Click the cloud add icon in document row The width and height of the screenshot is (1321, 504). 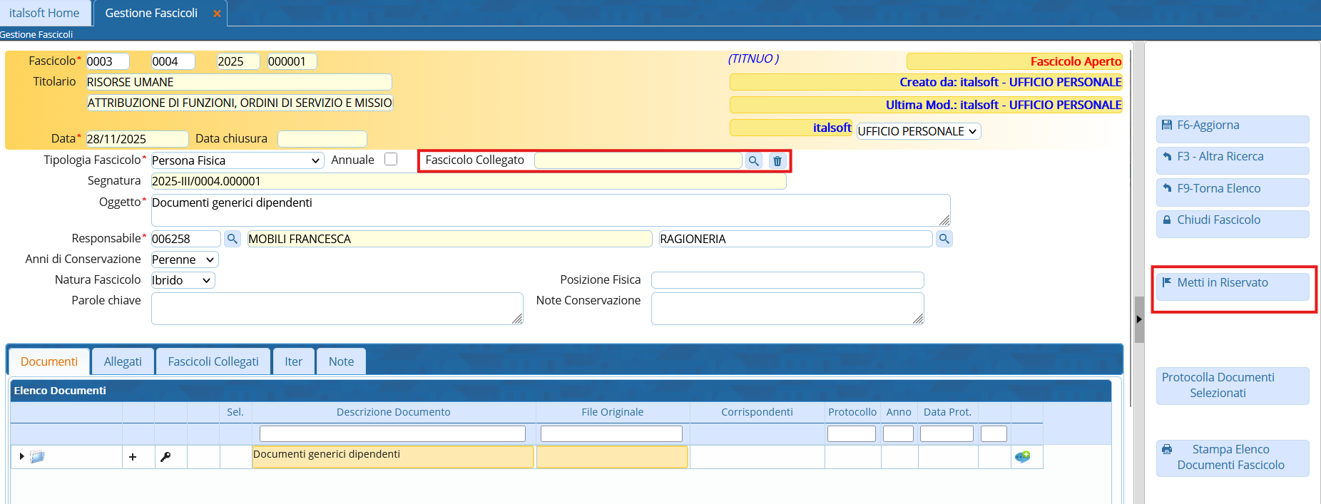(x=1022, y=456)
